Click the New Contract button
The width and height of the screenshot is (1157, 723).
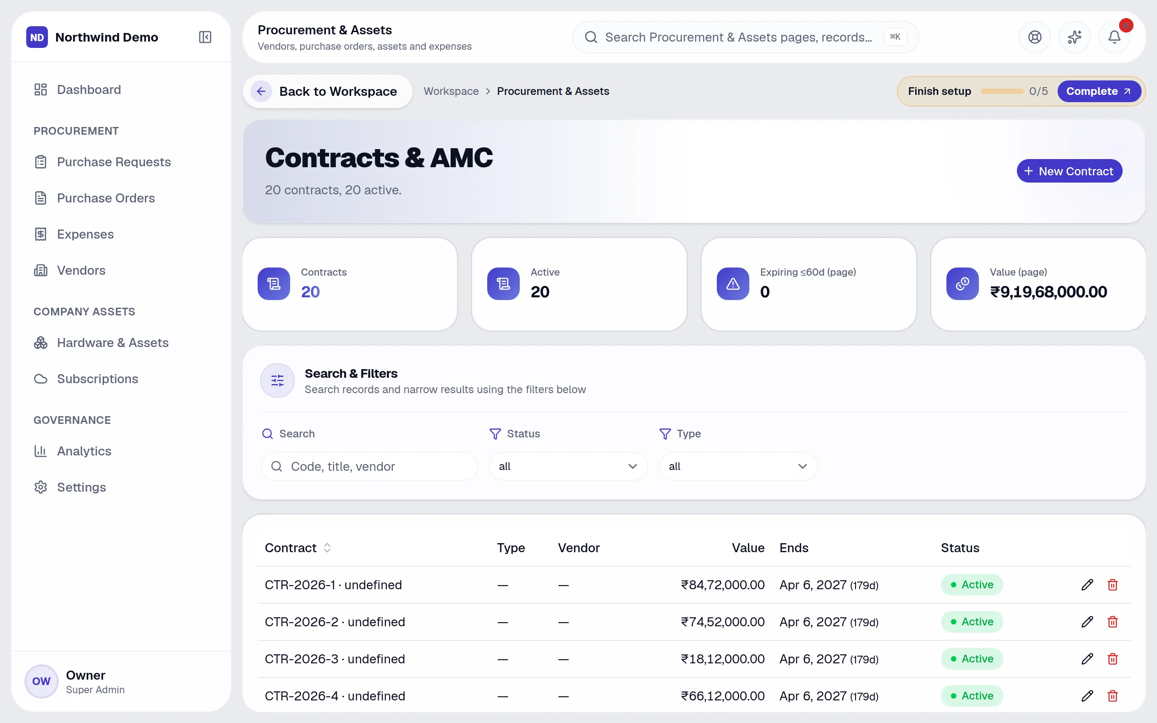(1069, 171)
